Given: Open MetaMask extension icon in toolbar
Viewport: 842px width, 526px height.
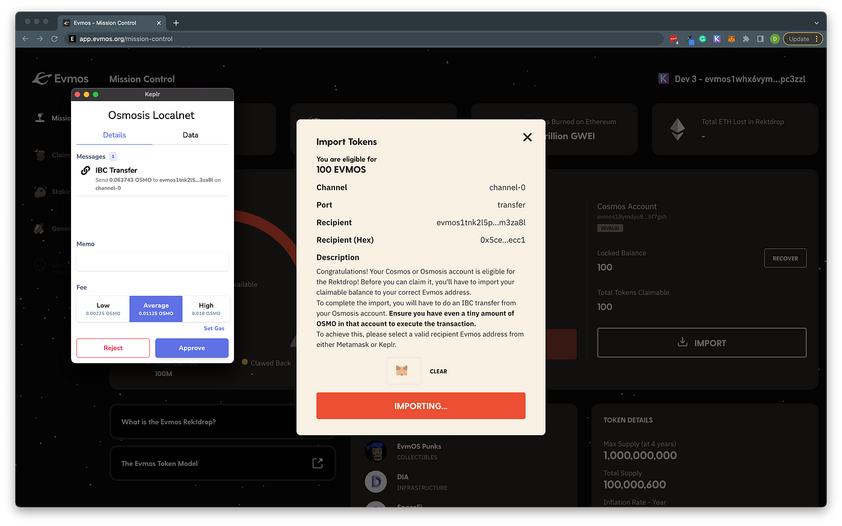Looking at the screenshot, I should (x=731, y=38).
